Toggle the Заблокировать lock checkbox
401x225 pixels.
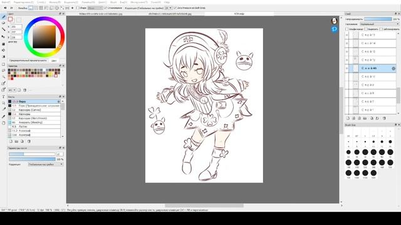(x=381, y=29)
